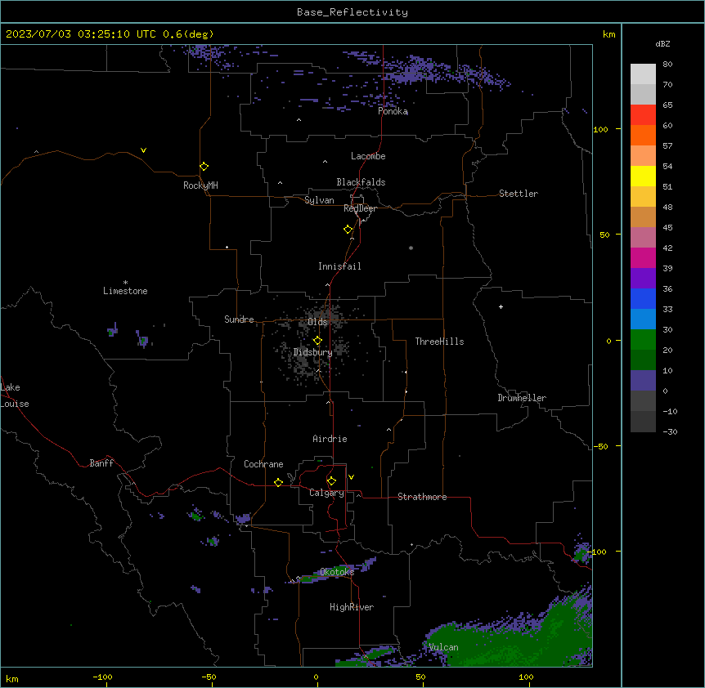
Task: Select the Lacombe label on the map
Action: click(x=368, y=156)
